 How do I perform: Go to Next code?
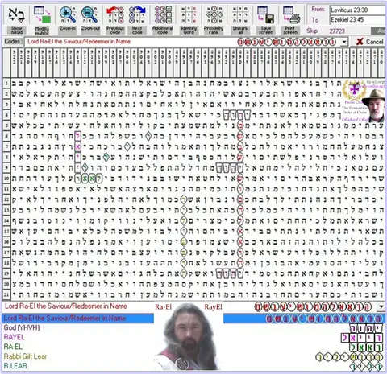pyautogui.click(x=137, y=20)
